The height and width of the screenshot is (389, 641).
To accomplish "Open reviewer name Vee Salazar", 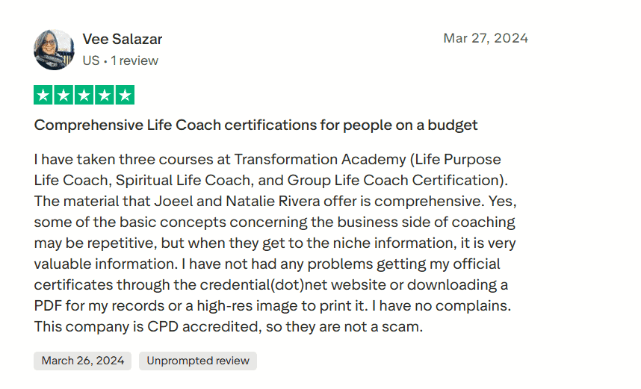I will (122, 39).
